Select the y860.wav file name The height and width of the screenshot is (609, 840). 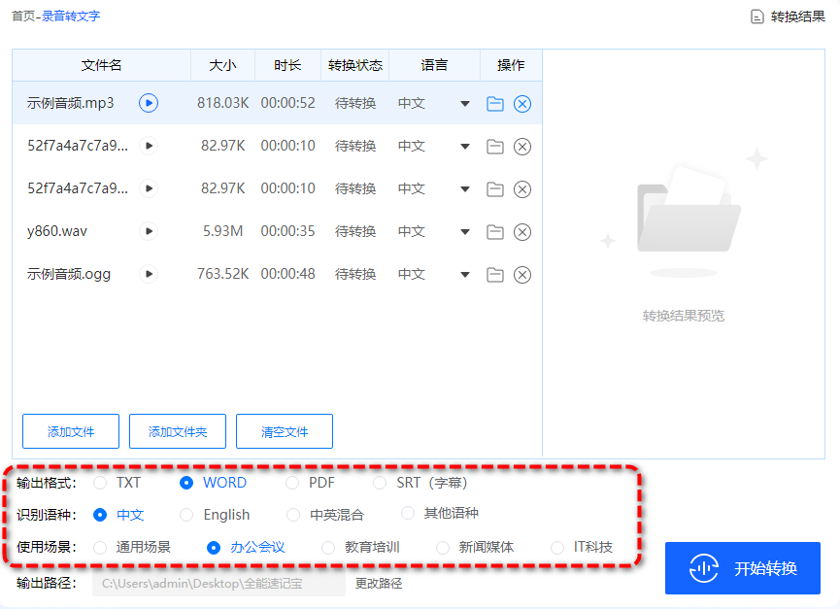point(56,231)
